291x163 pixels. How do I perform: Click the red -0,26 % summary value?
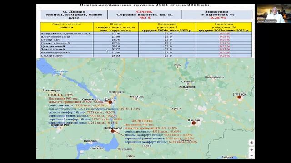click(217, 18)
